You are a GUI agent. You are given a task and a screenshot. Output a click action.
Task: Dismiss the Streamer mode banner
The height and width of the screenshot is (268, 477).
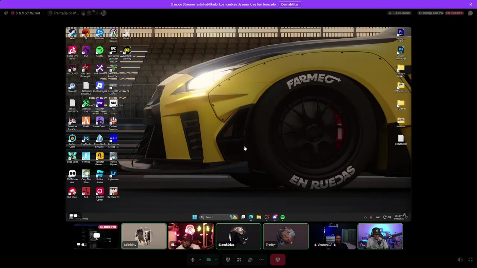tap(471, 4)
